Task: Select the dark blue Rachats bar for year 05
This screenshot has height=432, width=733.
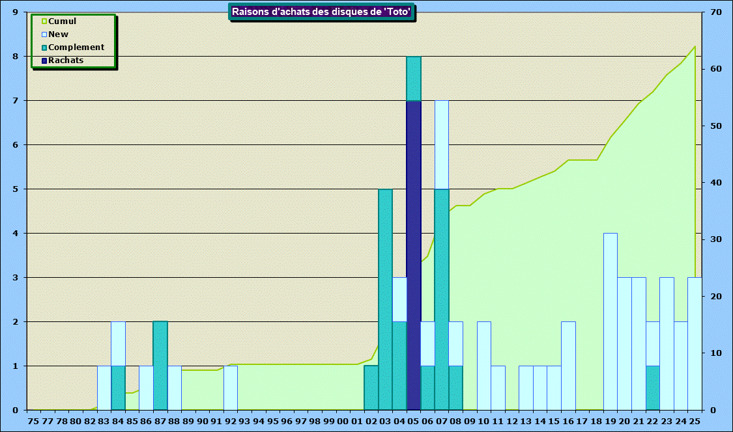Action: coord(414,255)
